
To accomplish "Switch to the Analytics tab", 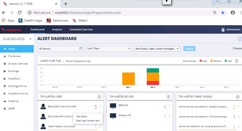I will pos(57,29).
